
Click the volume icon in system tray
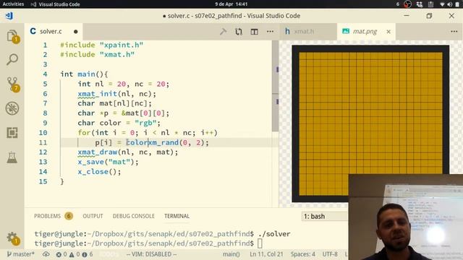click(x=450, y=4)
